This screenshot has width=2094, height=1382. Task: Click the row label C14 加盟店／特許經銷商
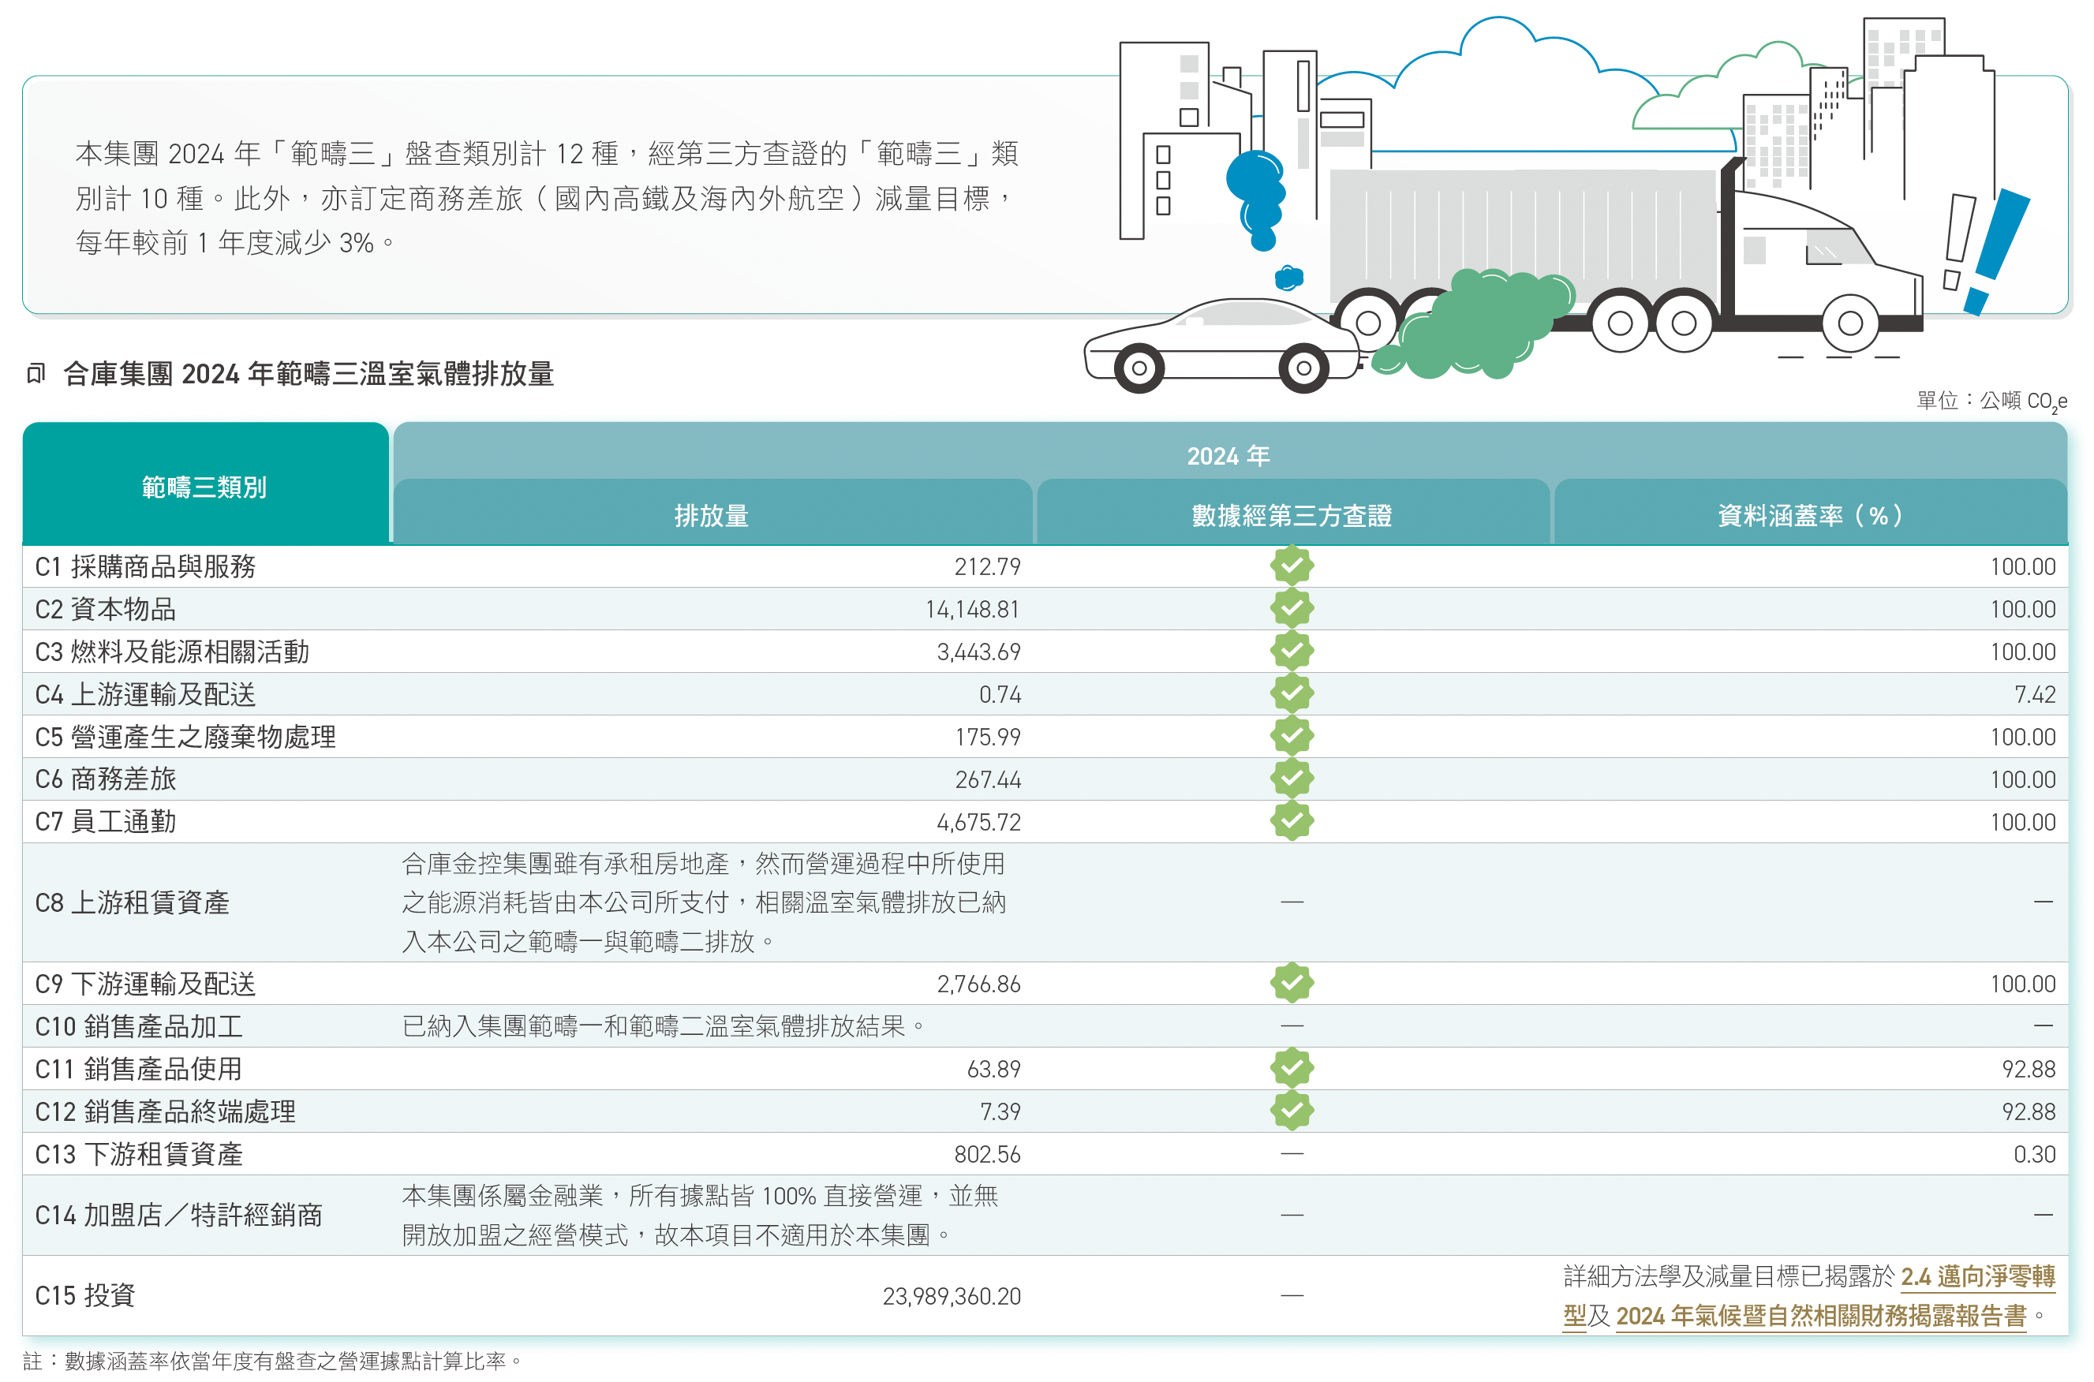[x=179, y=1216]
